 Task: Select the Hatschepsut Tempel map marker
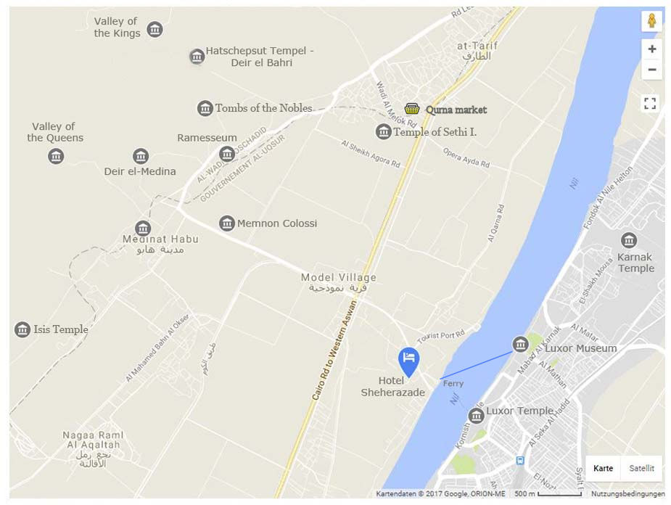click(197, 56)
